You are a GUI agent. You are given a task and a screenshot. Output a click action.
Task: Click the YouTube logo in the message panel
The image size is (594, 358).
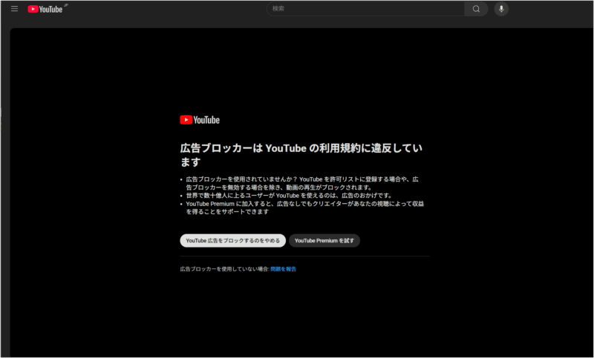[200, 120]
